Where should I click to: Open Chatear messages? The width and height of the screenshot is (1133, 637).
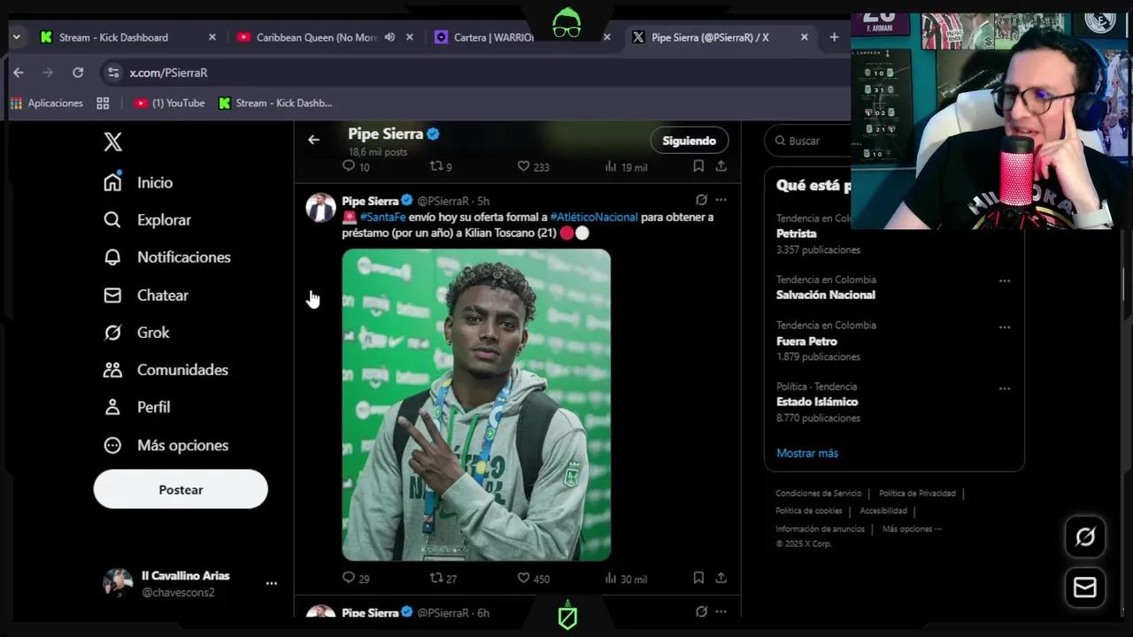(x=145, y=295)
